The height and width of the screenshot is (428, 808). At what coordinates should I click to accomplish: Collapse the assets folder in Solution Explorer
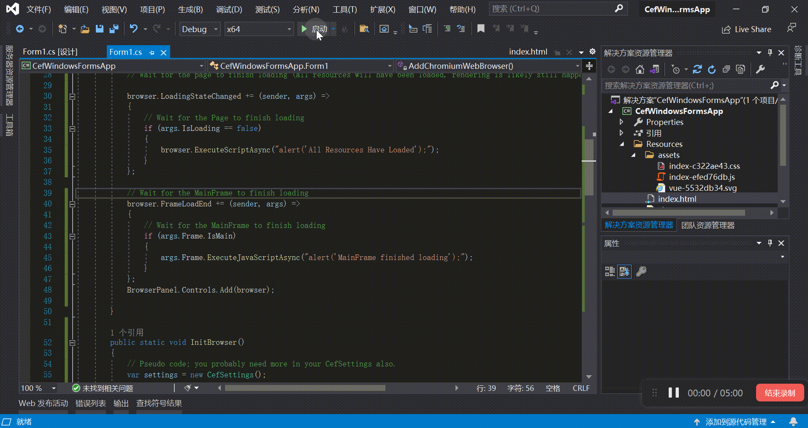click(633, 155)
